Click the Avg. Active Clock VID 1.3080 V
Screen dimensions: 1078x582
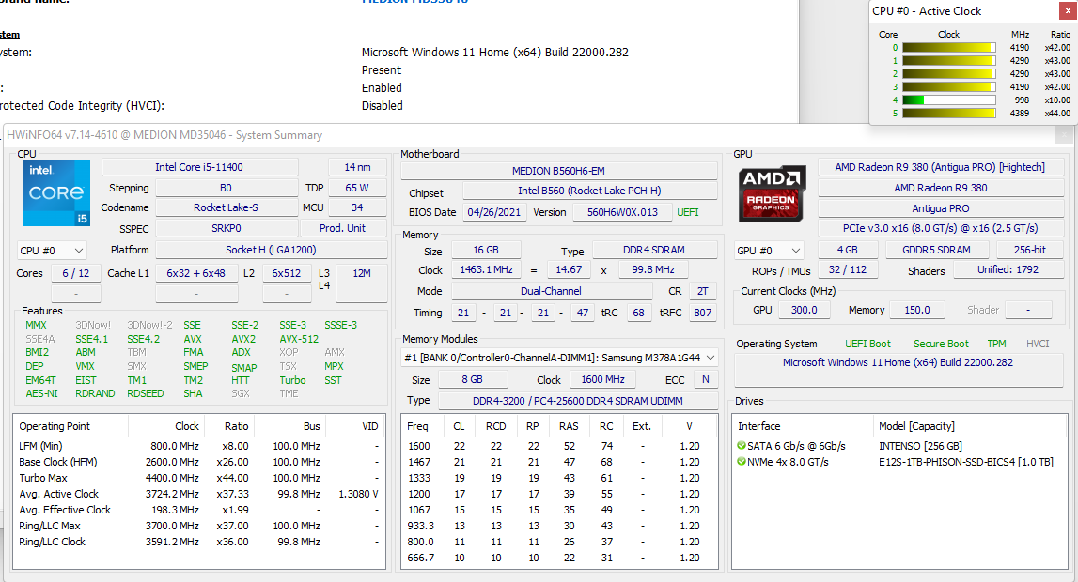pos(358,494)
